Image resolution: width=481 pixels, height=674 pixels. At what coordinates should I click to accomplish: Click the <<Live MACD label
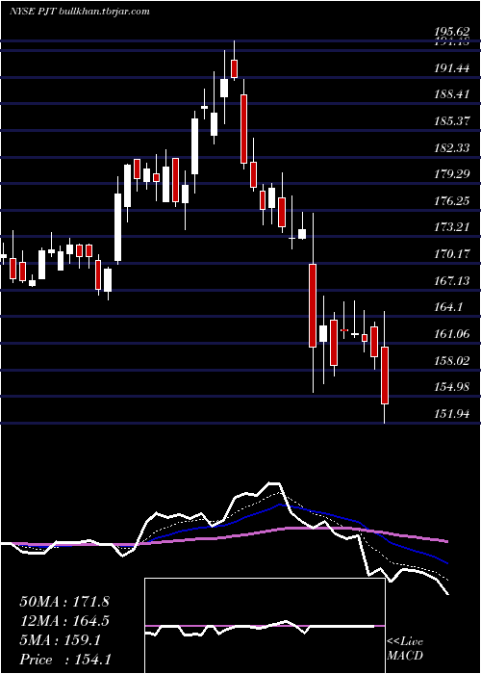405,649
